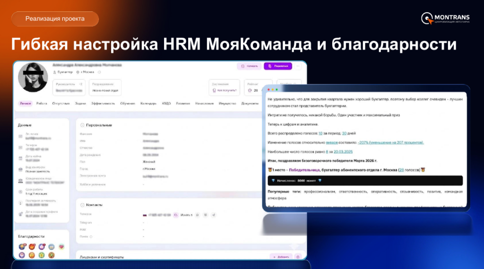This screenshot has height=269, width=484.
Task: Click the light purple message button beside Поделиться
Action: pos(249,66)
